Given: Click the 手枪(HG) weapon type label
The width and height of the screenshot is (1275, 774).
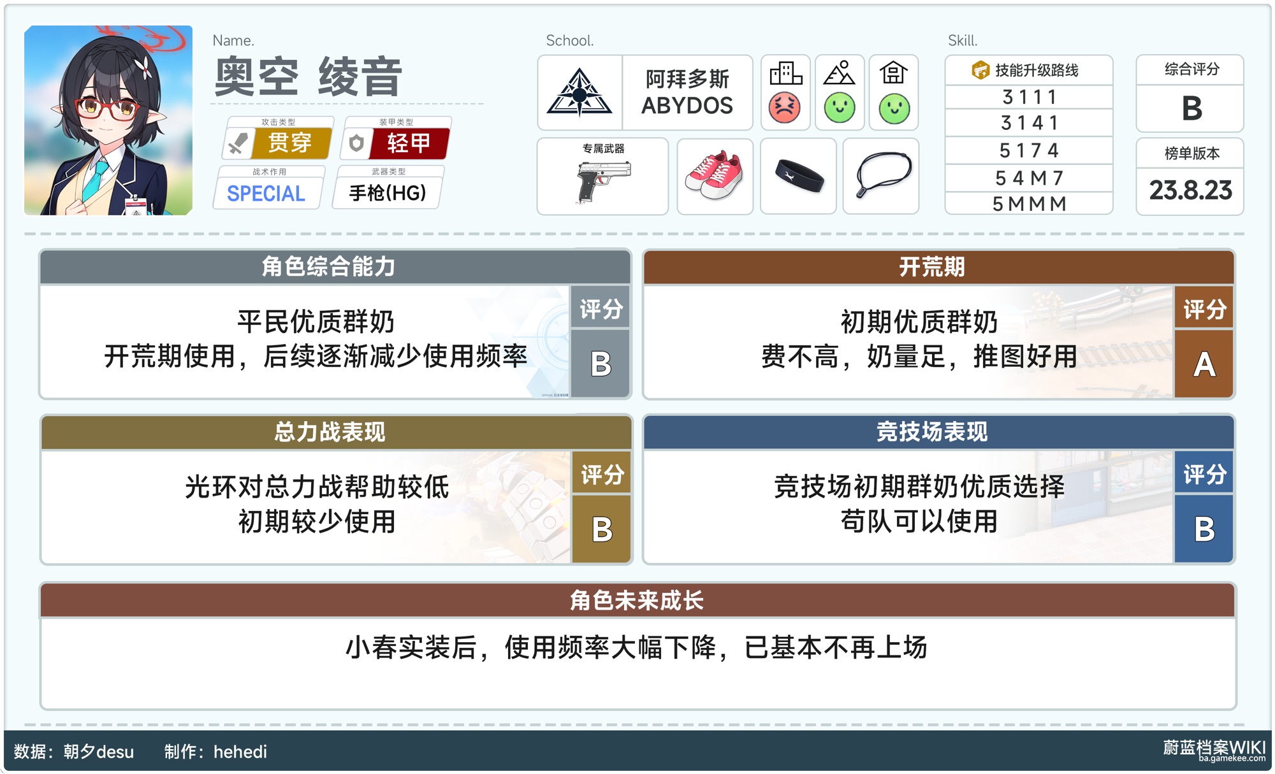Looking at the screenshot, I should (x=388, y=193).
